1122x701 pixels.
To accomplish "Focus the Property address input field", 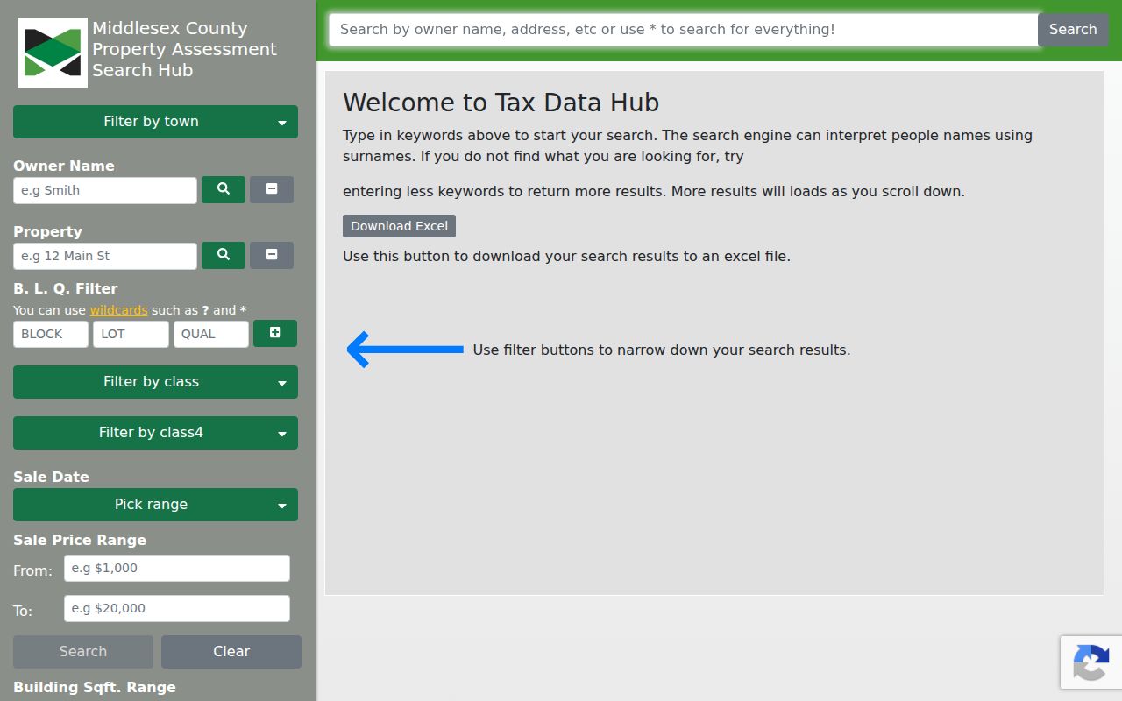I will (x=105, y=256).
